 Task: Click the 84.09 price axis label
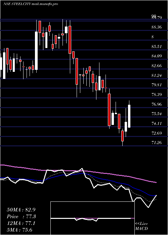157,56
